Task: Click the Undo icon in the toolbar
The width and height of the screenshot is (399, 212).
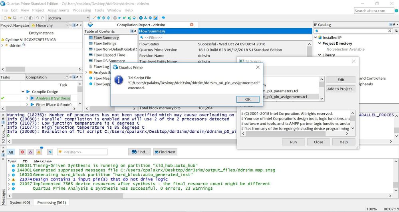Action: tap(37, 18)
